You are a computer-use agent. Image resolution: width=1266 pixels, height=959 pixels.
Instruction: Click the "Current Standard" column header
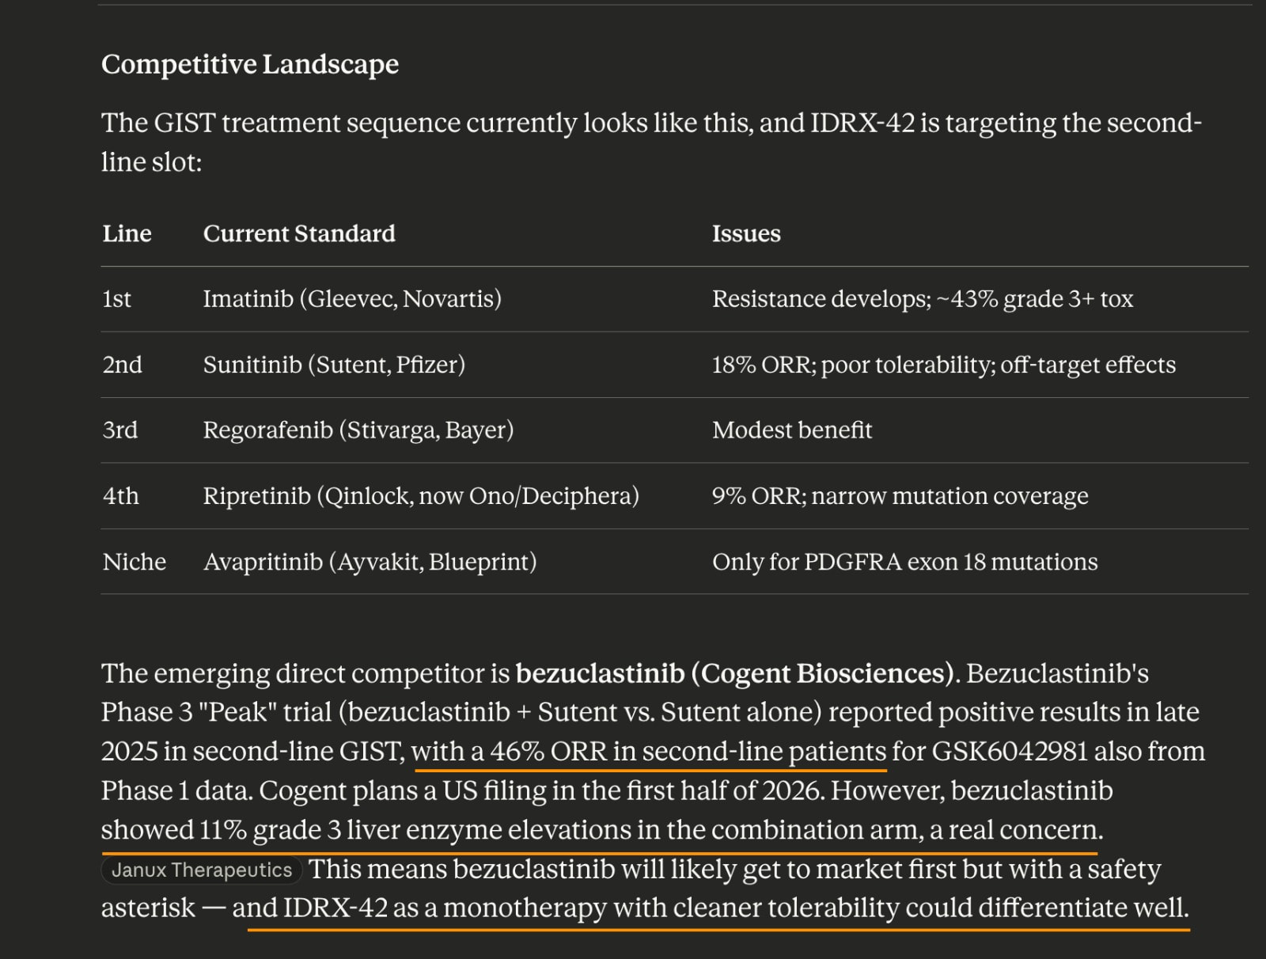click(x=299, y=233)
